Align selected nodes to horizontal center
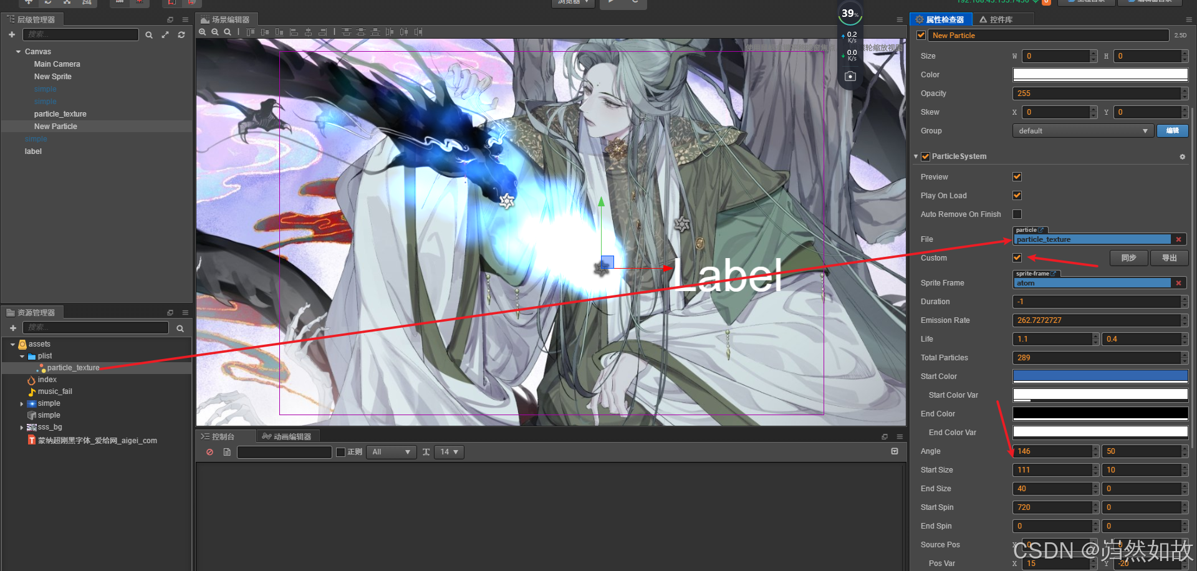1197x571 pixels. point(308,32)
